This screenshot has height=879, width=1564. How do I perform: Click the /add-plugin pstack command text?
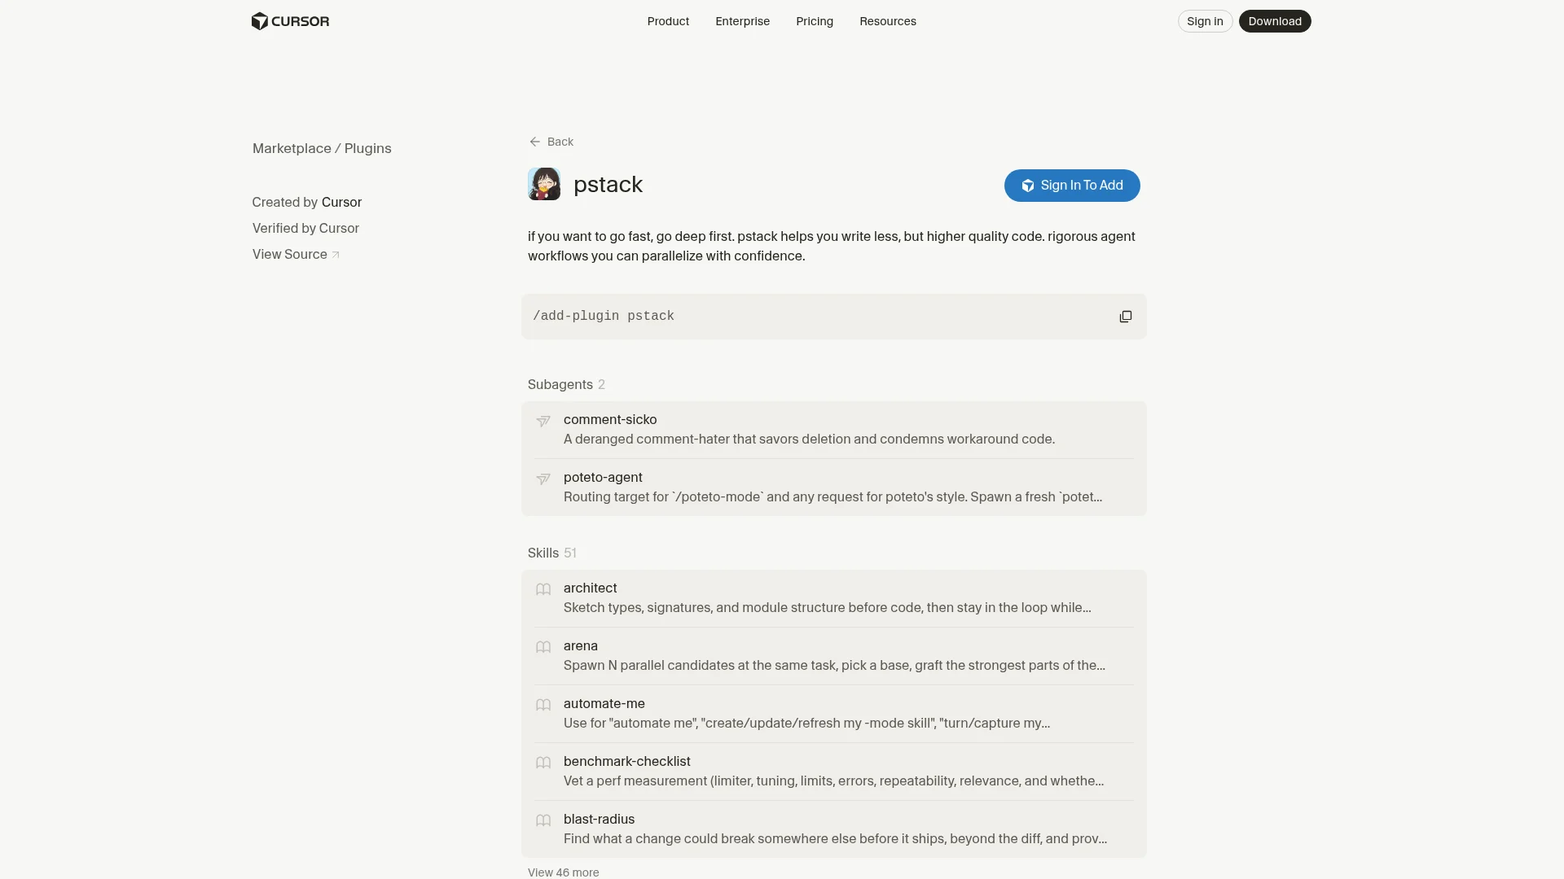coord(603,316)
